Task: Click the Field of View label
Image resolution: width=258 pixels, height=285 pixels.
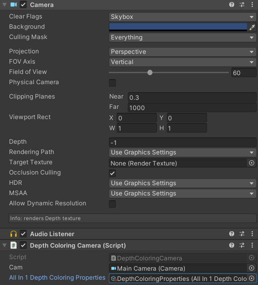Action: (28, 72)
